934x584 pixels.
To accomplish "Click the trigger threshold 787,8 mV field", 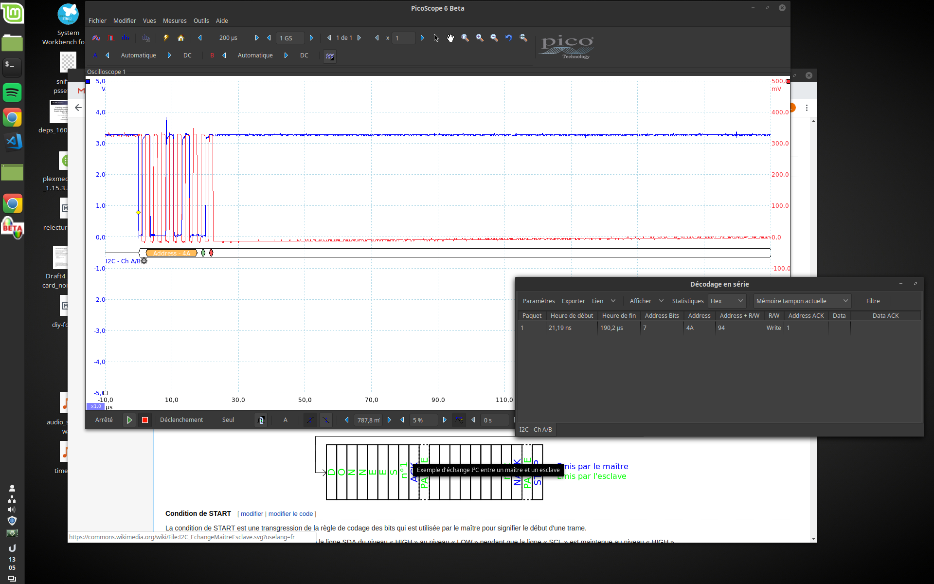I will click(x=368, y=420).
